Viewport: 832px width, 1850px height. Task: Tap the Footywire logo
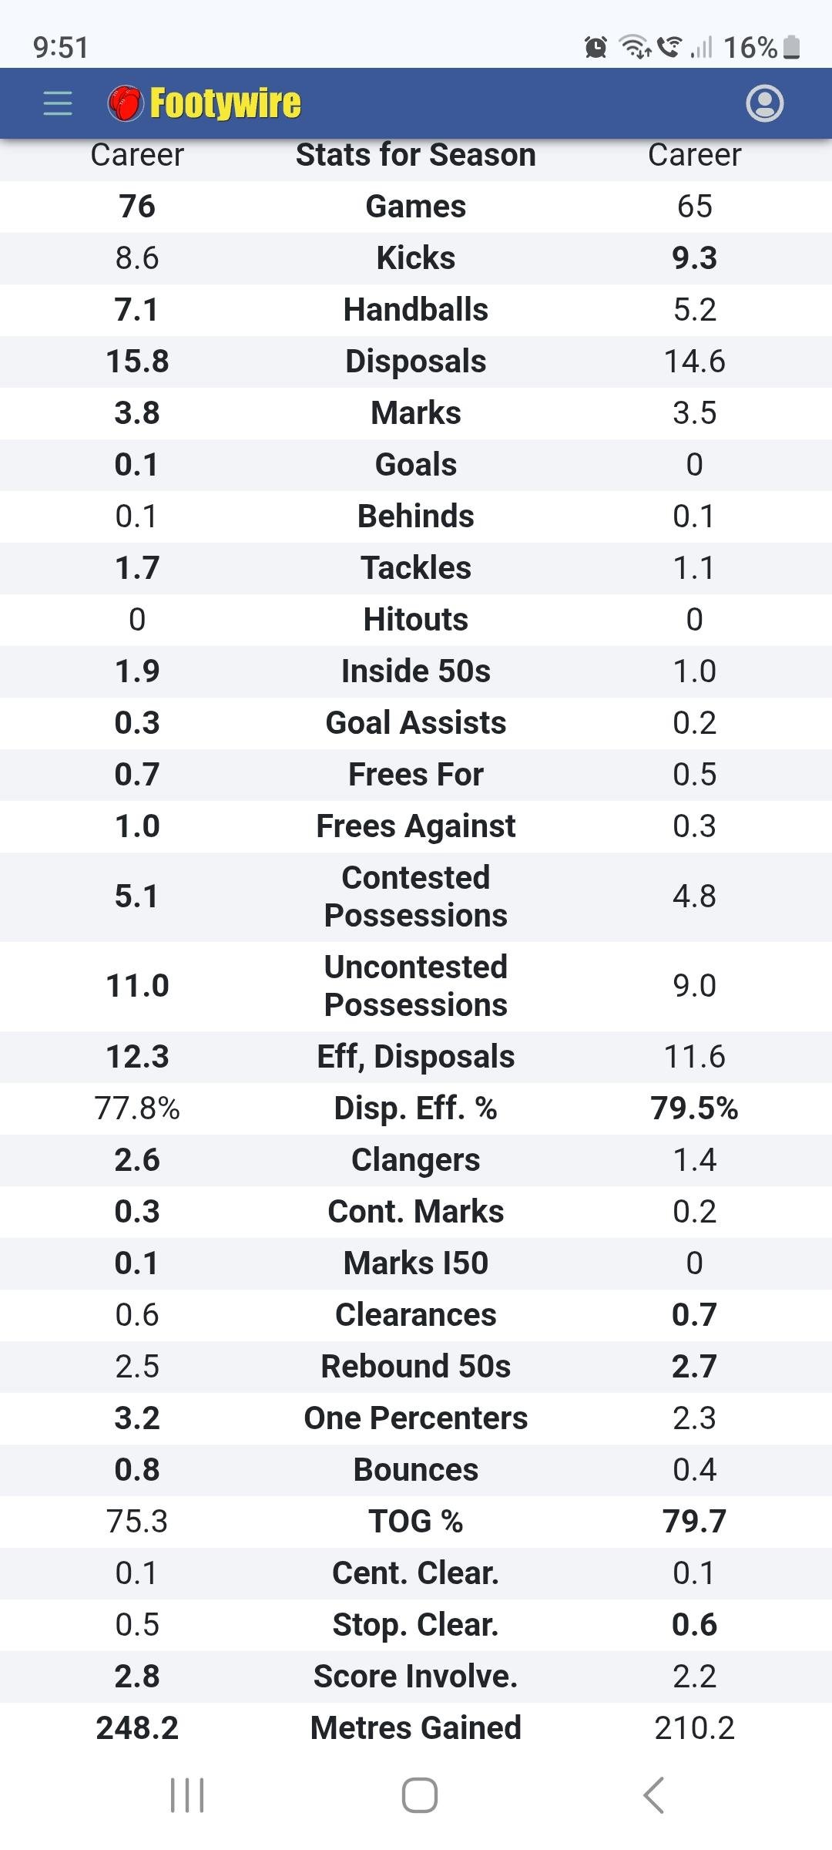tap(205, 103)
